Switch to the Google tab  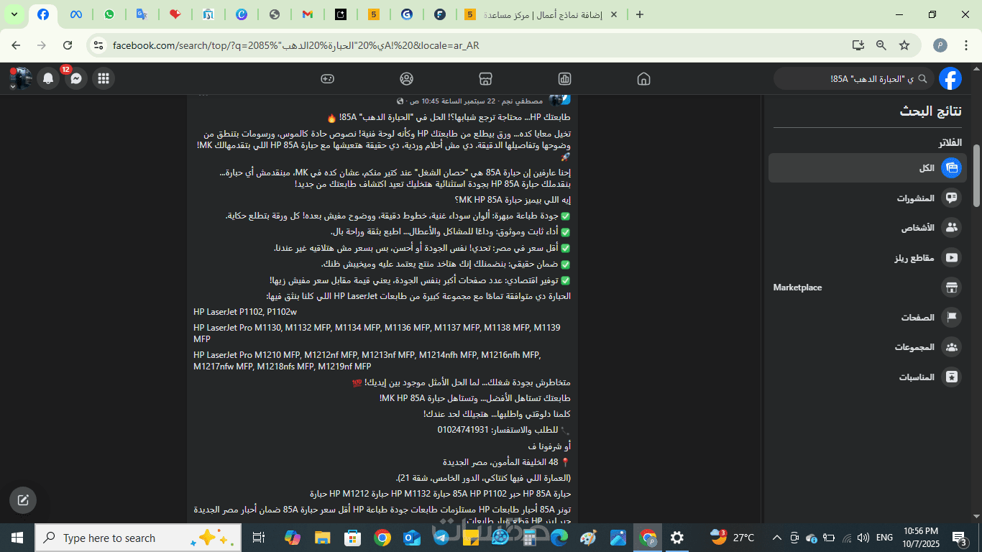tap(407, 14)
